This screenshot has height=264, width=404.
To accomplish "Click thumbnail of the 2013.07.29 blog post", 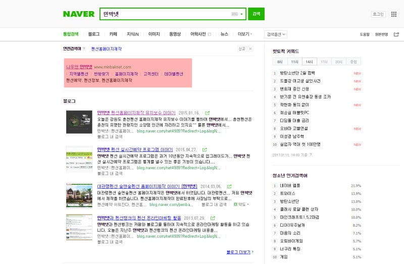I will click(x=79, y=227).
